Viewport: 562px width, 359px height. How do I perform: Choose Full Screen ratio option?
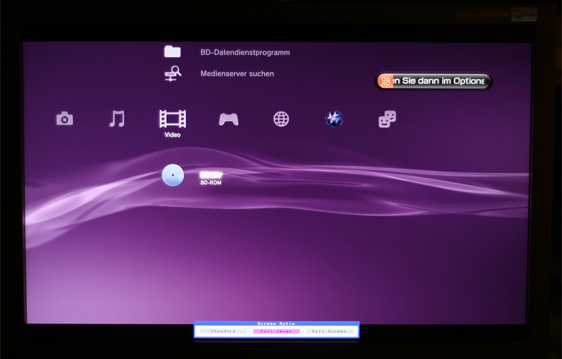[329, 331]
